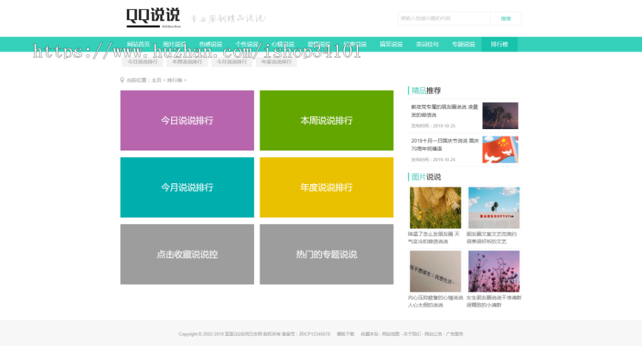The image size is (642, 346).
Task: Open the pink flowers sunset thumbnail
Action: click(x=494, y=271)
